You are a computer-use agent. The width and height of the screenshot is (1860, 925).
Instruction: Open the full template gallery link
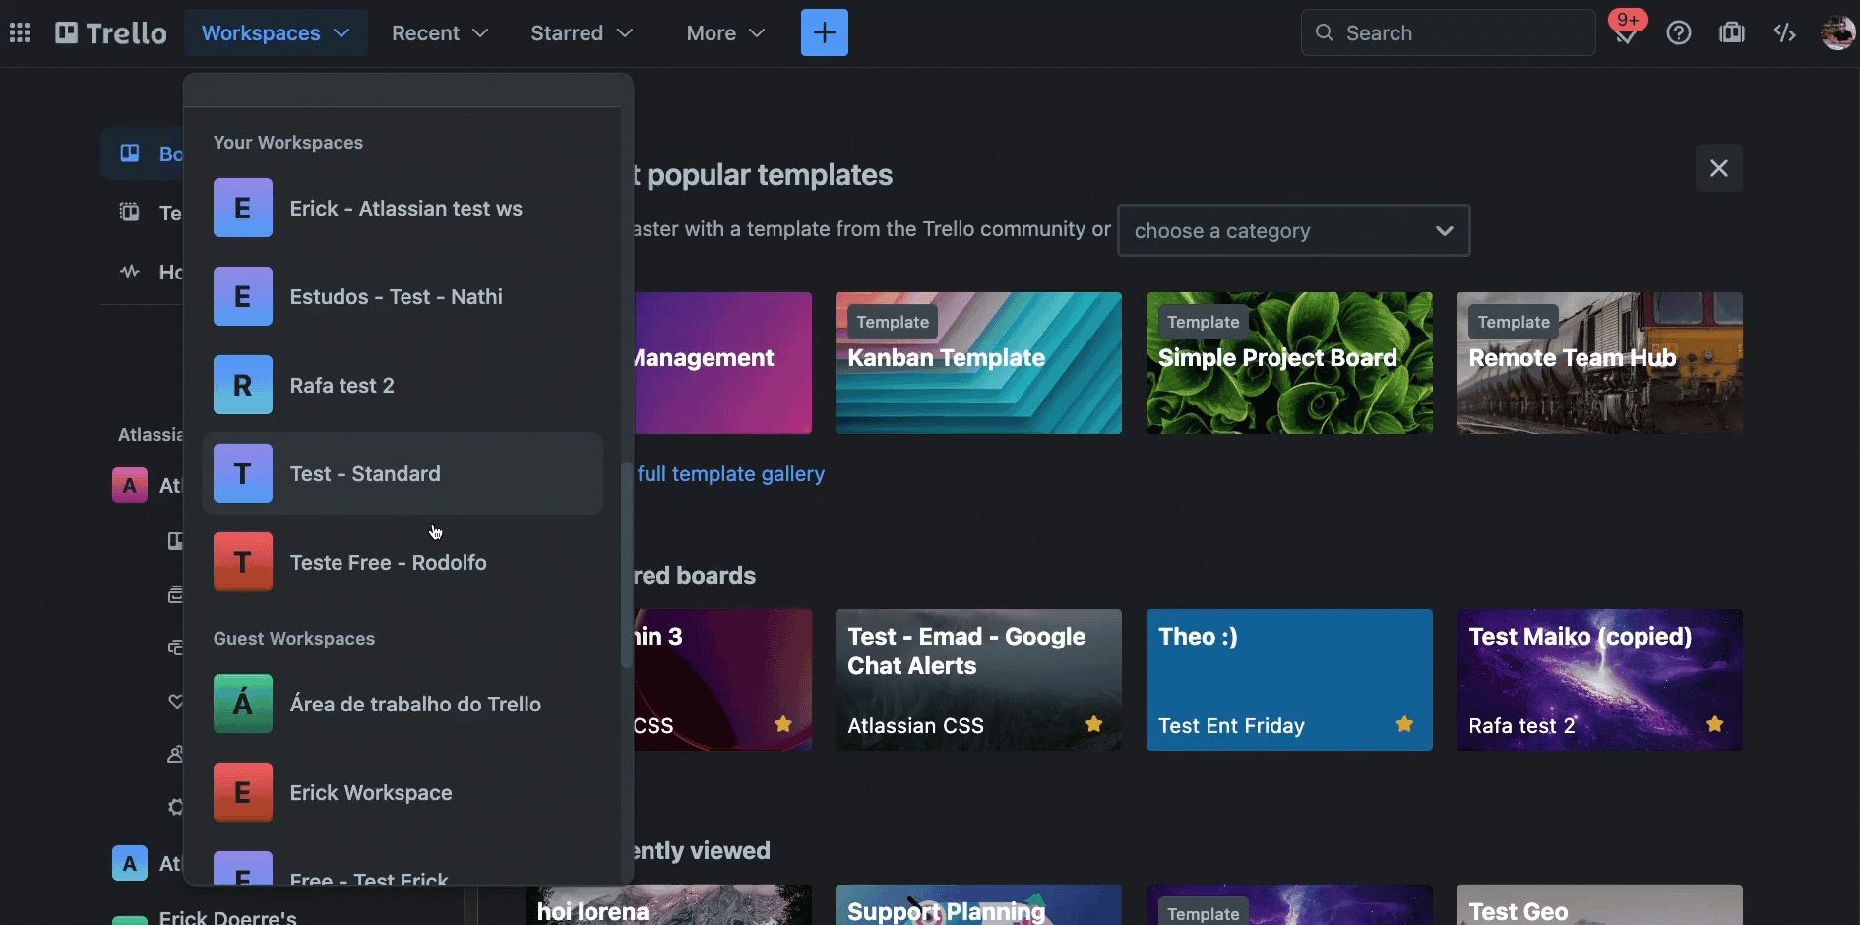[731, 474]
